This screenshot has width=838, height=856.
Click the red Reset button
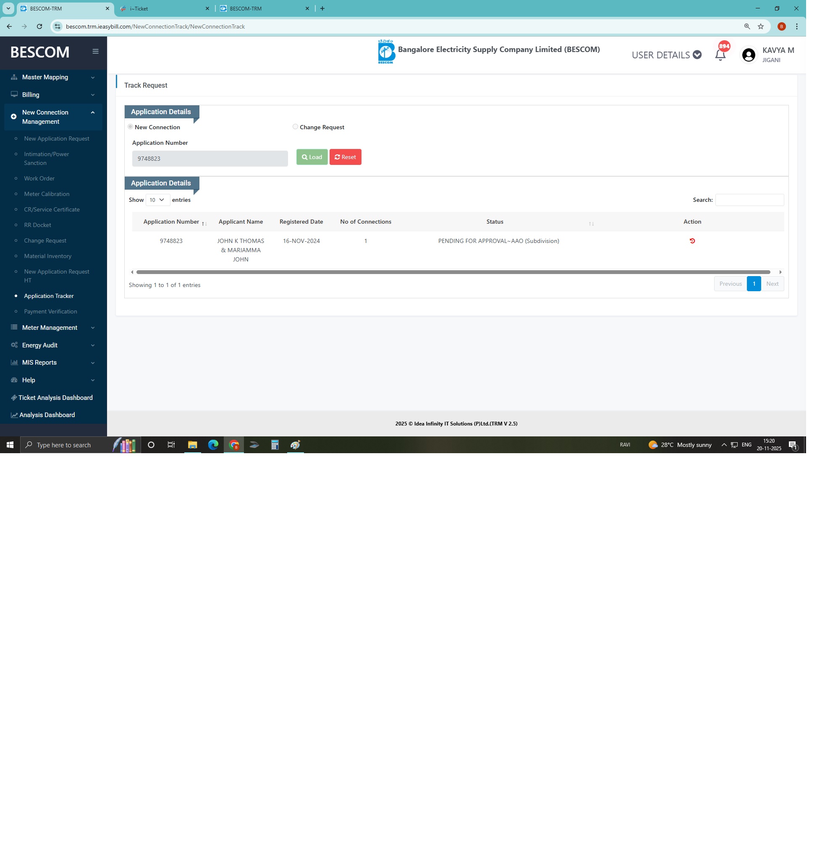coord(345,157)
